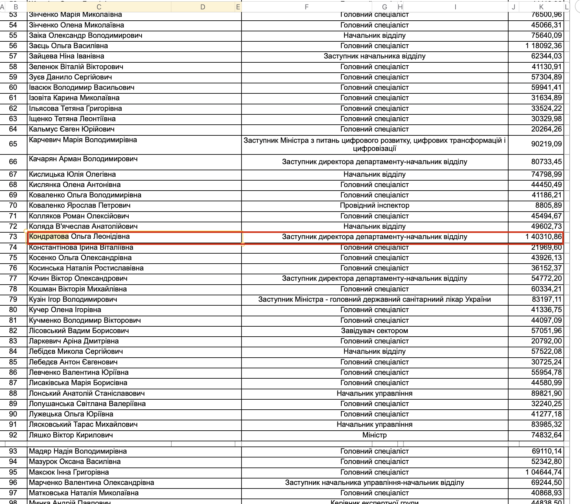Click name cell Кондратова Ольга Леонідівна
Image resolution: width=580 pixels, height=504 pixels.
point(134,237)
